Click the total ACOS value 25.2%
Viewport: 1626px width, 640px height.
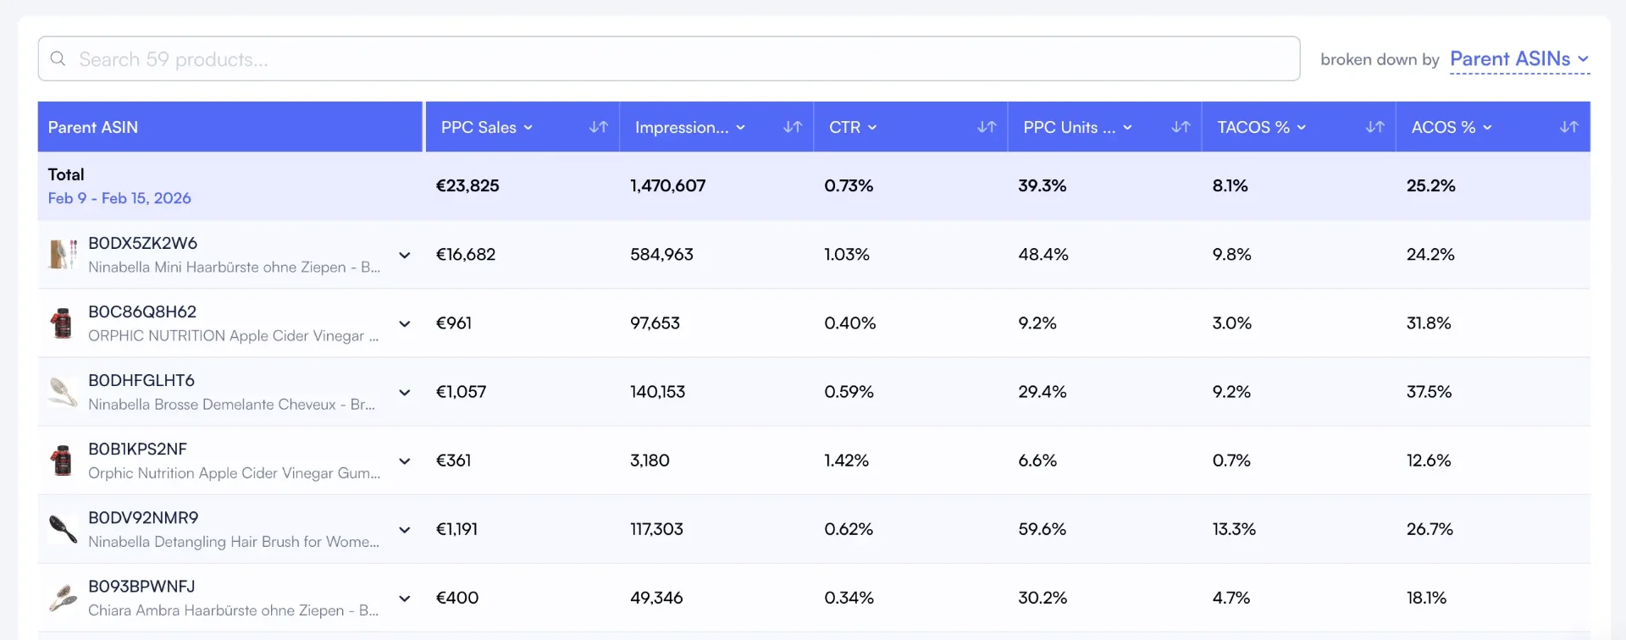tap(1430, 185)
